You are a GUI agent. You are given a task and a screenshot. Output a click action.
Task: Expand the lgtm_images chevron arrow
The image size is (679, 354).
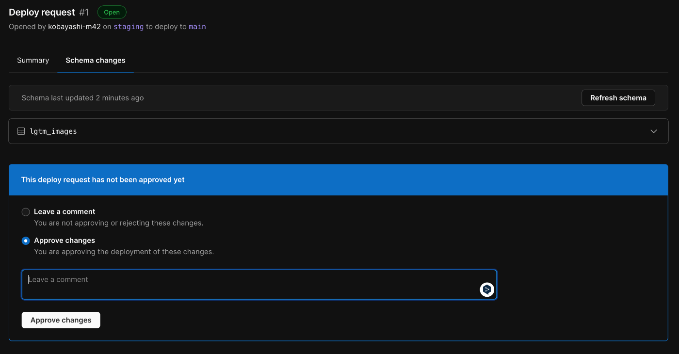tap(654, 131)
